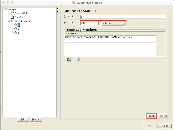The height and width of the screenshot is (130, 174).
Task: Click the right-pointing splitter expand arrow
Action: 57,11
